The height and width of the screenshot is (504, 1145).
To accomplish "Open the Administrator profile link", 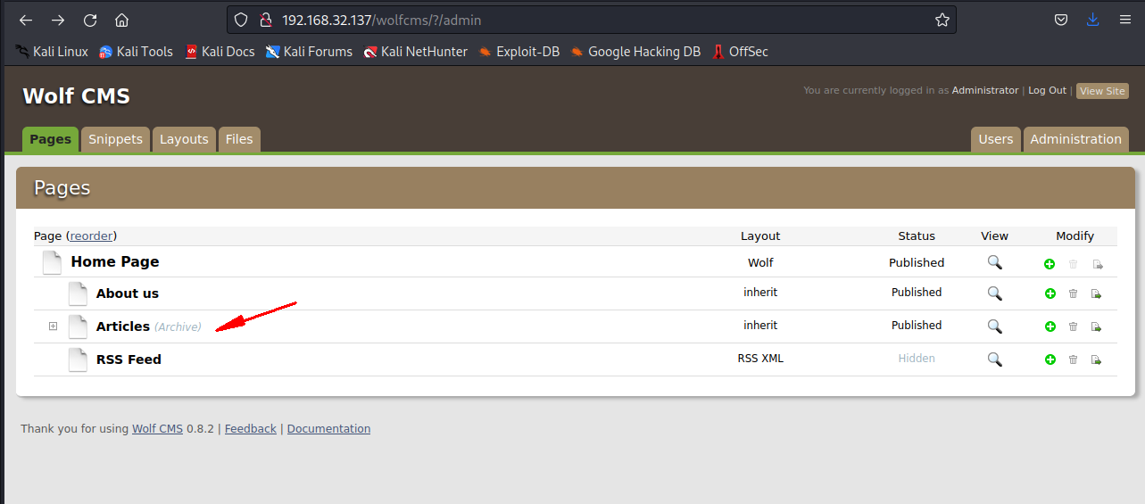I will pyautogui.click(x=985, y=90).
